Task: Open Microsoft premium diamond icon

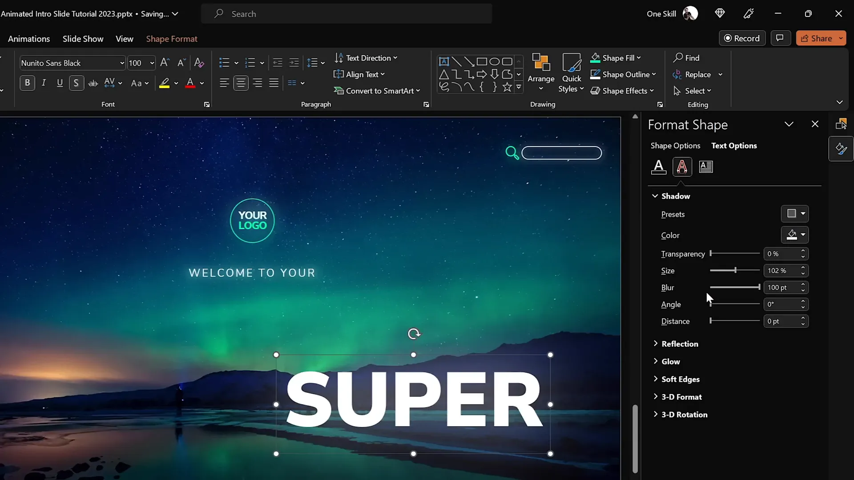Action: point(720,14)
